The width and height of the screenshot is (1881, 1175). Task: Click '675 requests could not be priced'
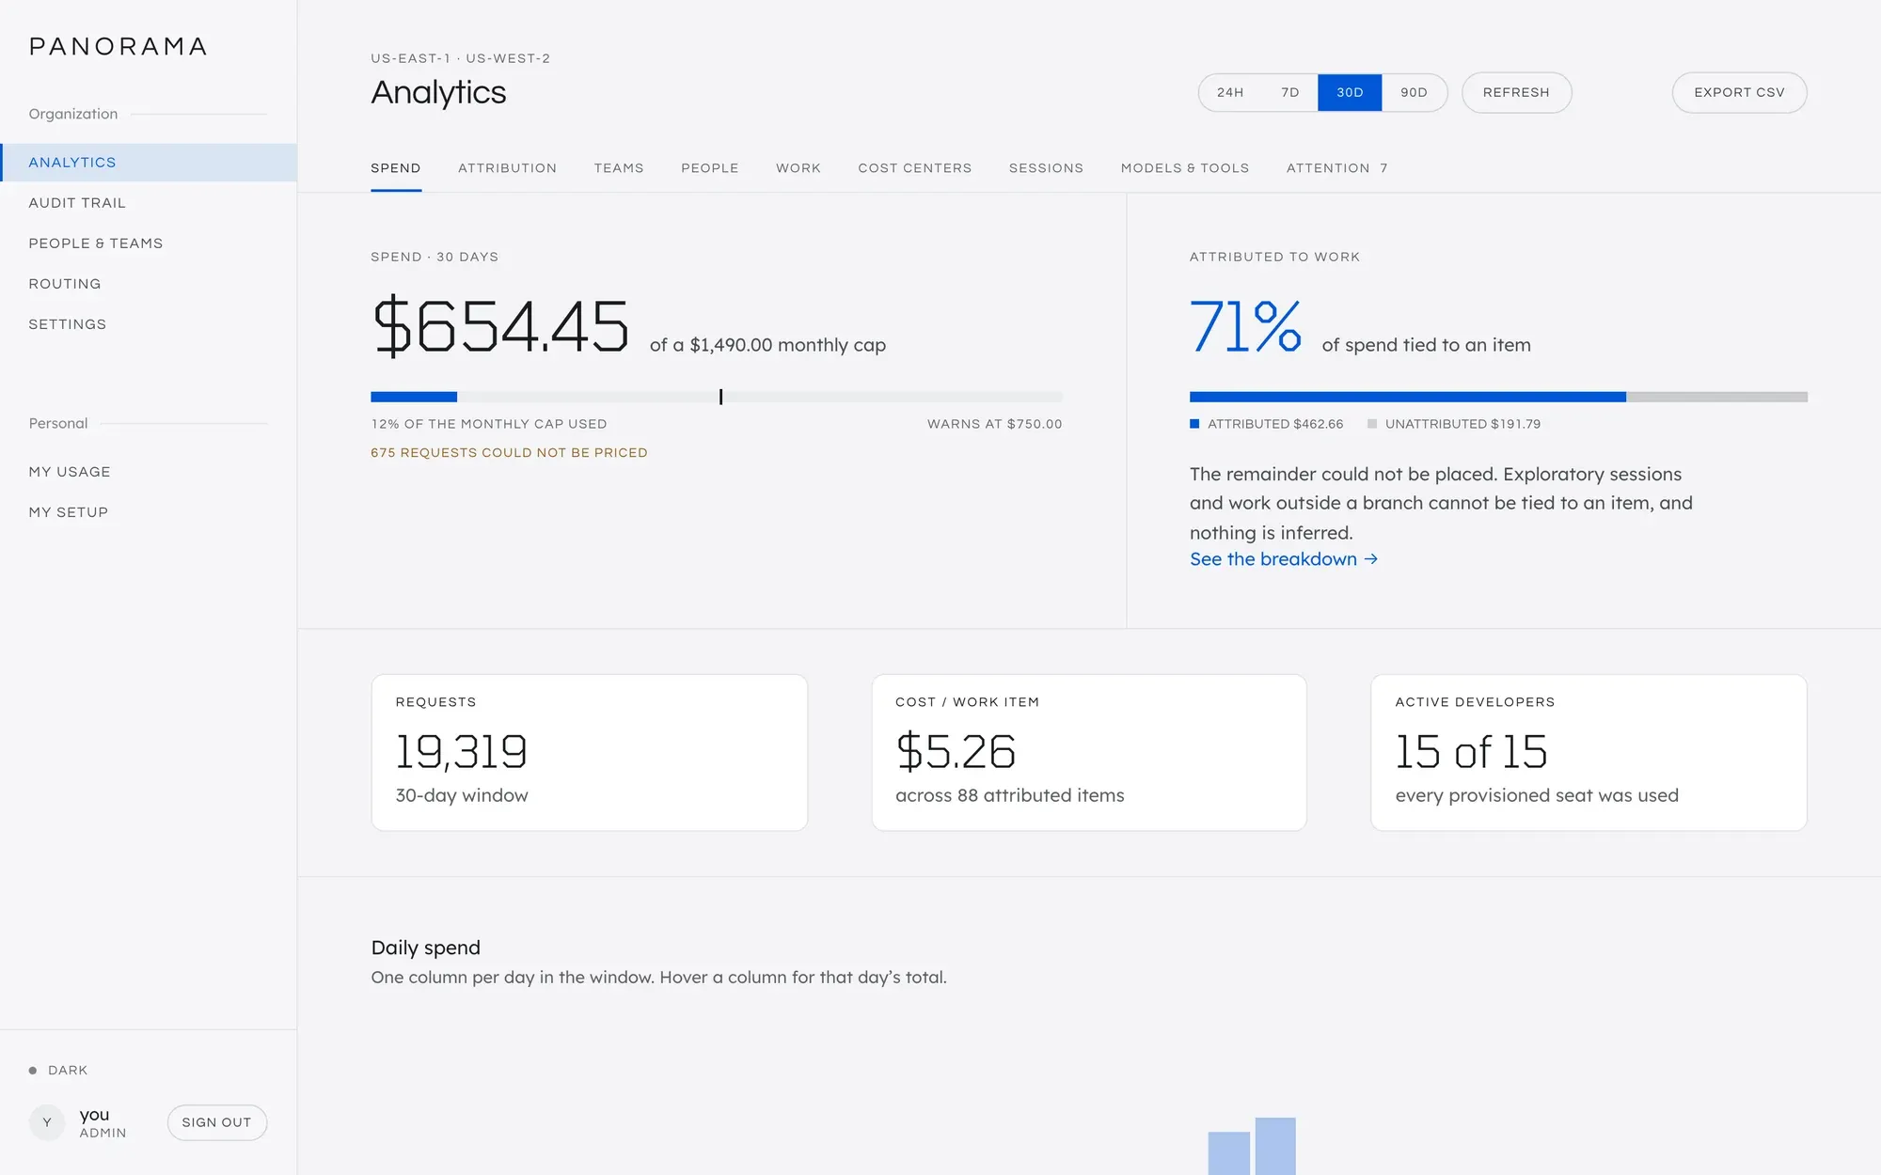509,453
